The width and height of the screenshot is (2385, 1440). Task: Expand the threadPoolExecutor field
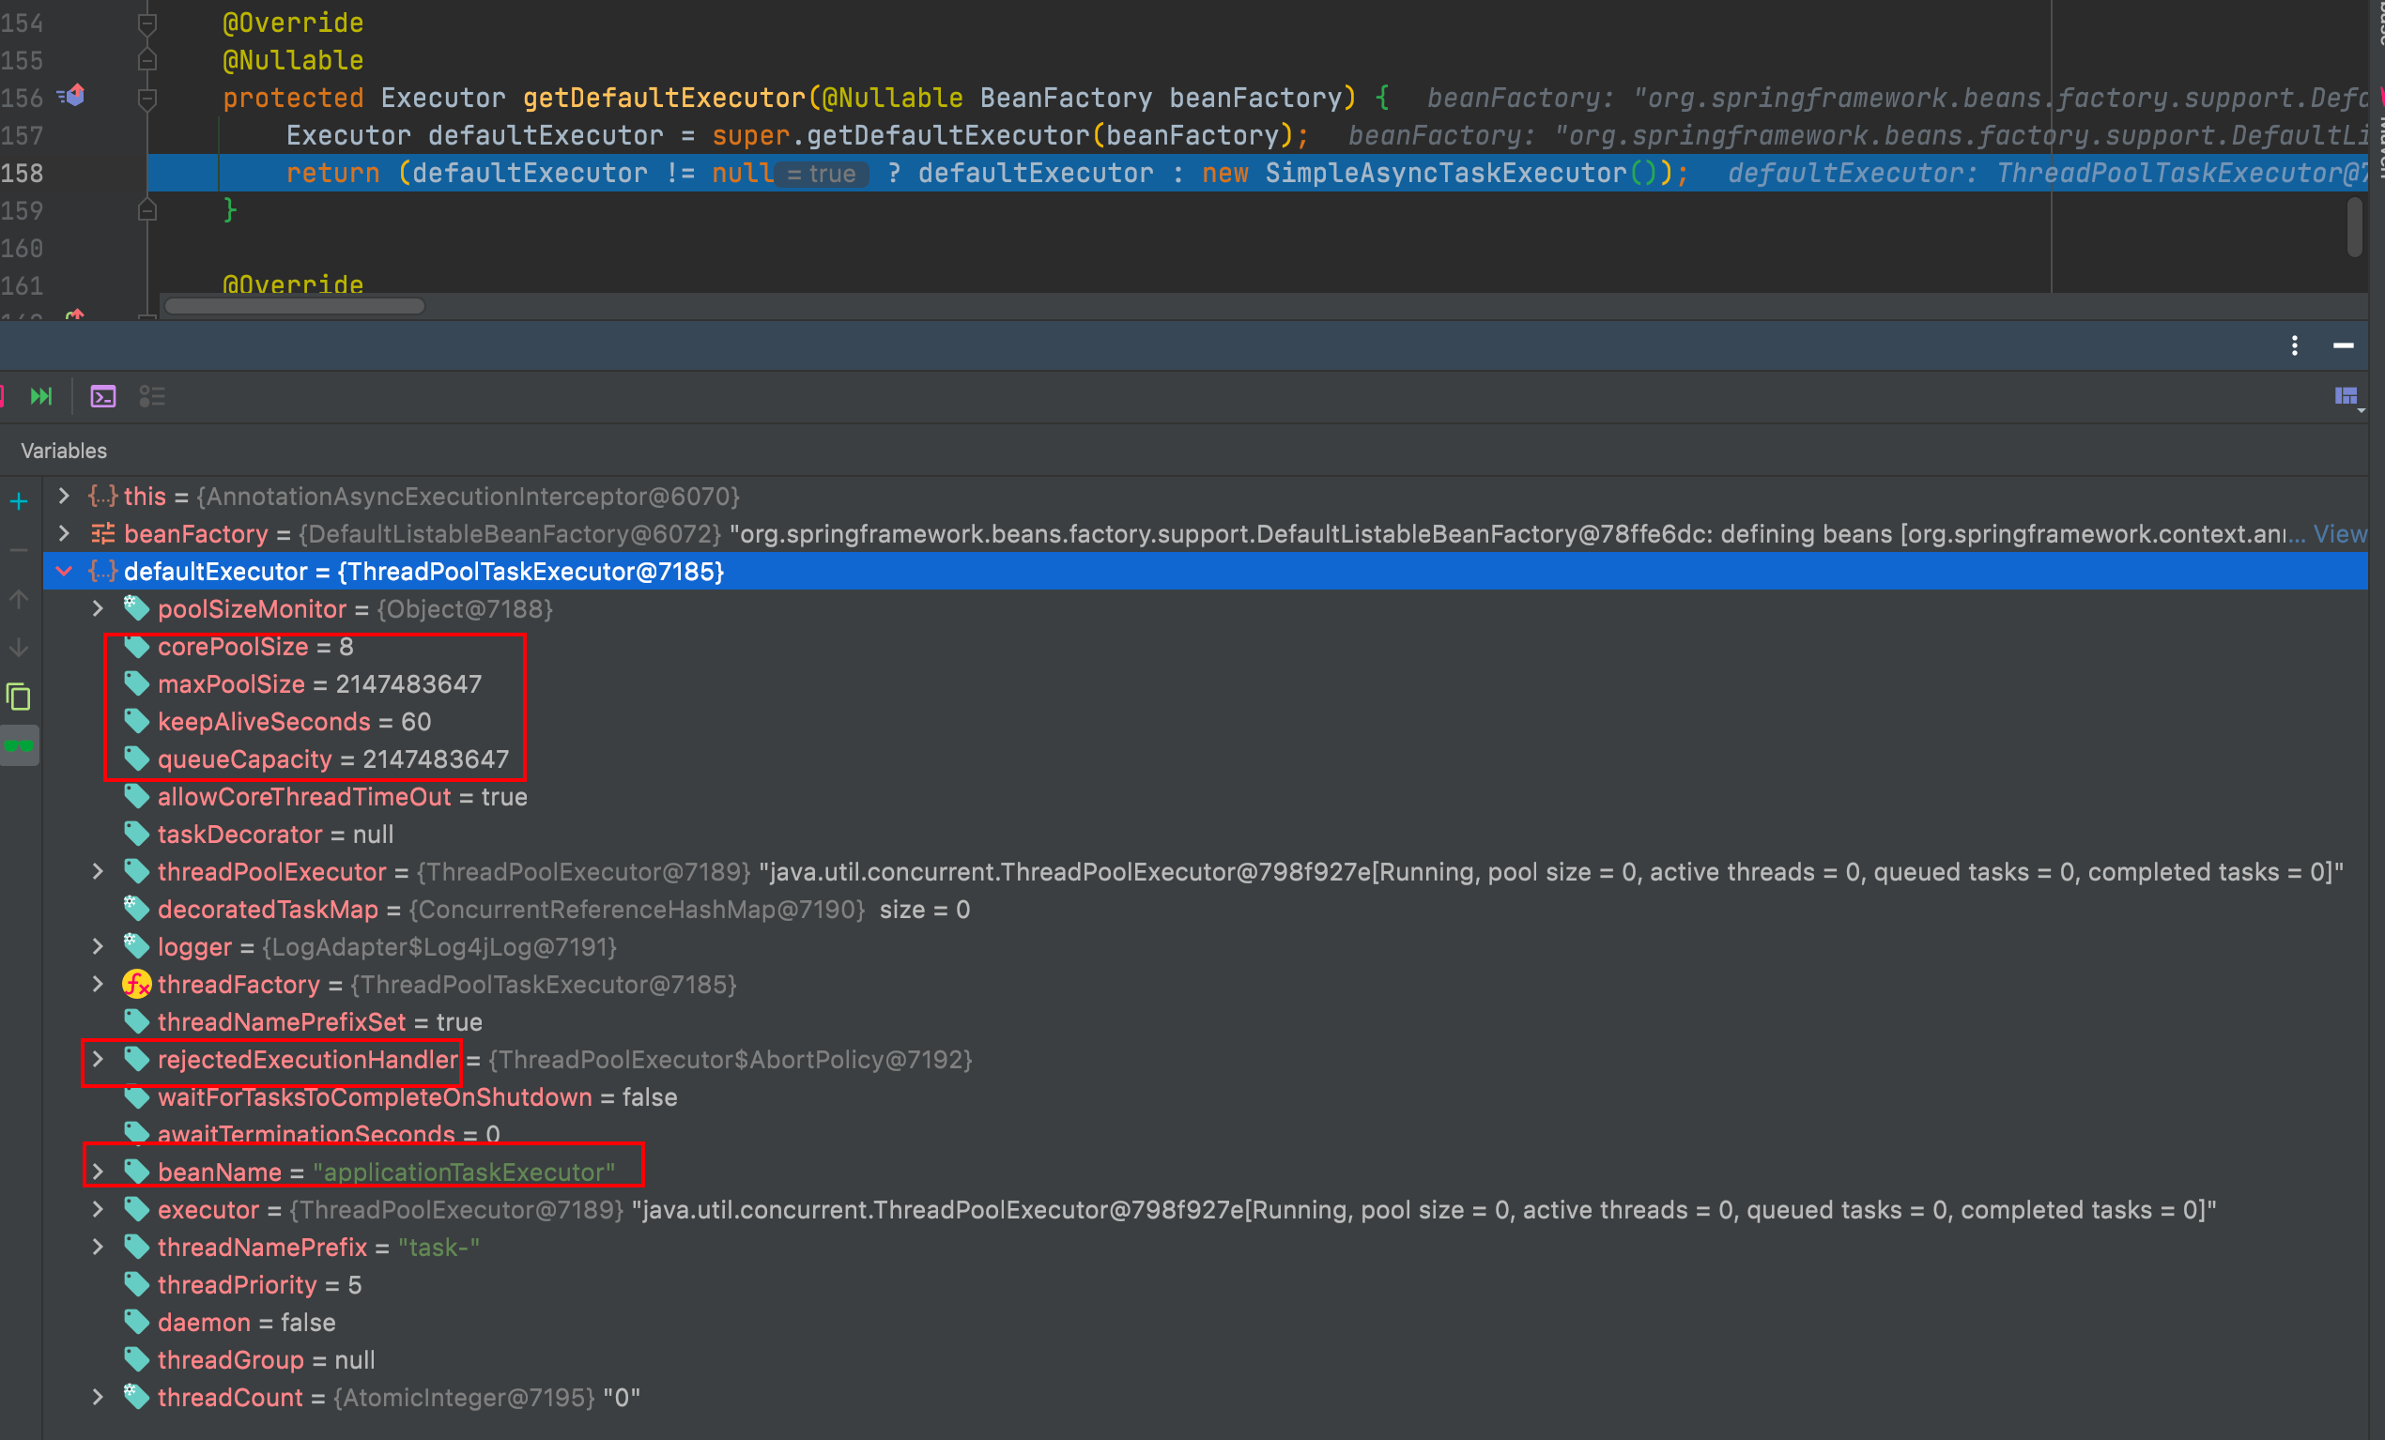(98, 871)
